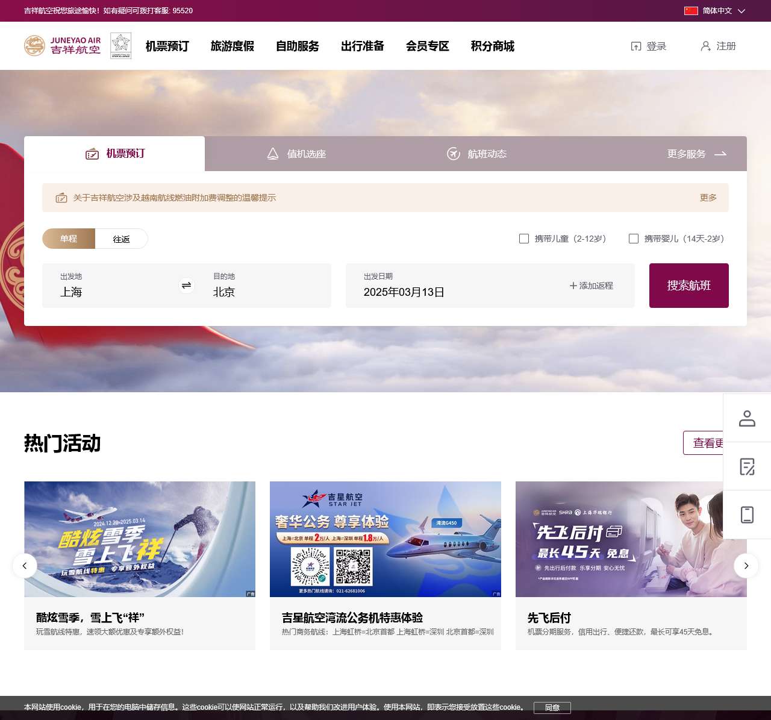Open the member profile icon in right sidebar
This screenshot has width=771, height=720.
pos(747,418)
